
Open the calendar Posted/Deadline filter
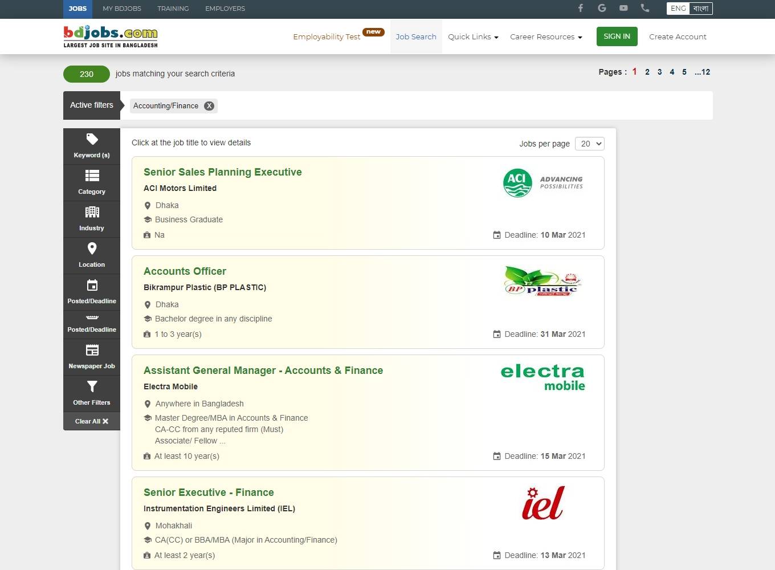point(92,292)
